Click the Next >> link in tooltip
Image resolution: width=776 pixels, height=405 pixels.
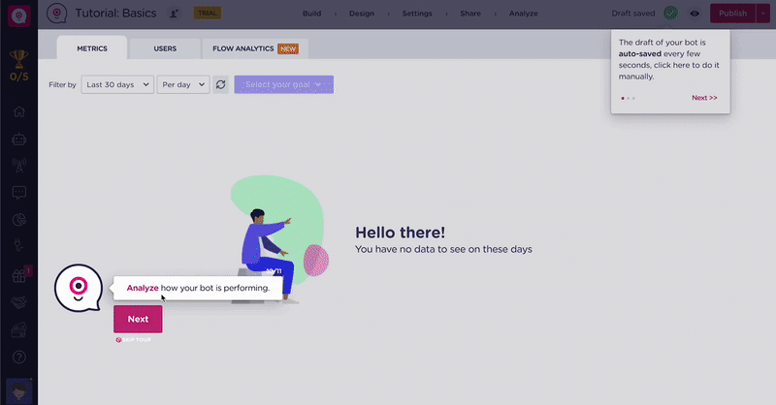tap(704, 98)
